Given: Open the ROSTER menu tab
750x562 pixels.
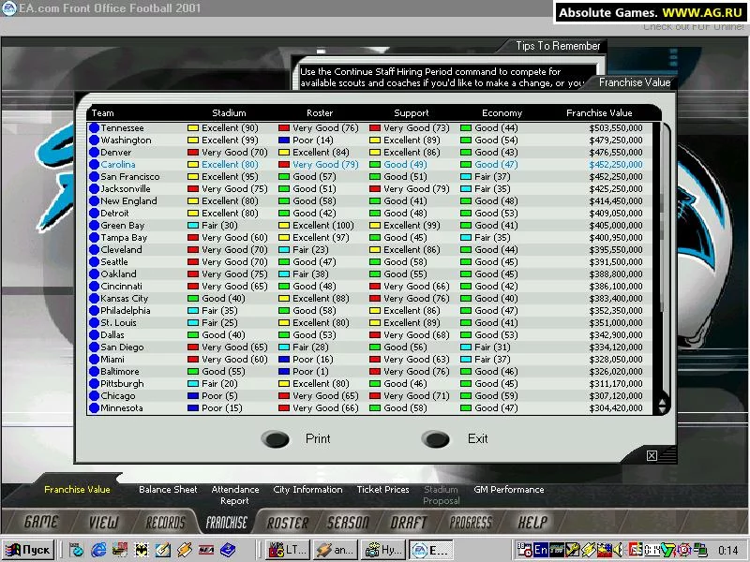Looking at the screenshot, I should coord(288,522).
